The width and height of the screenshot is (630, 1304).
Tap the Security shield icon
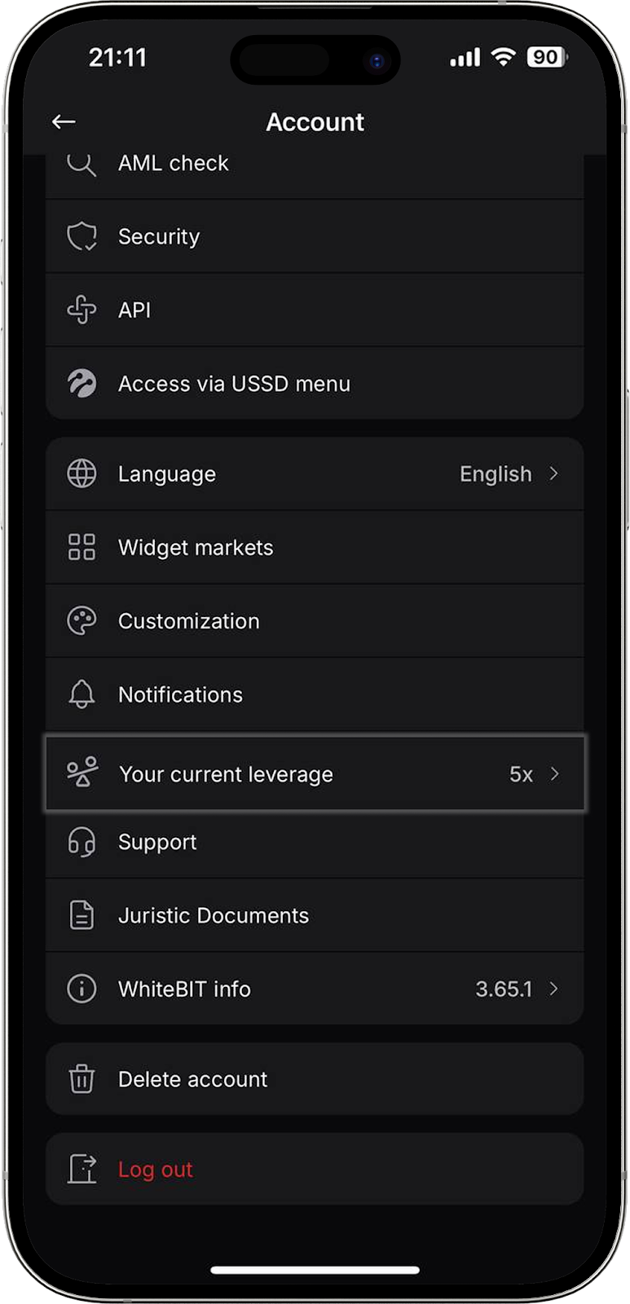[x=82, y=236]
